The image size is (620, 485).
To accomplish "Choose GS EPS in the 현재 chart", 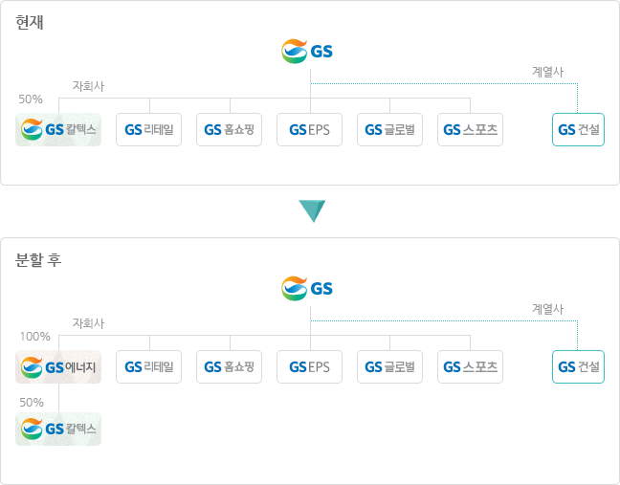I will (310, 129).
